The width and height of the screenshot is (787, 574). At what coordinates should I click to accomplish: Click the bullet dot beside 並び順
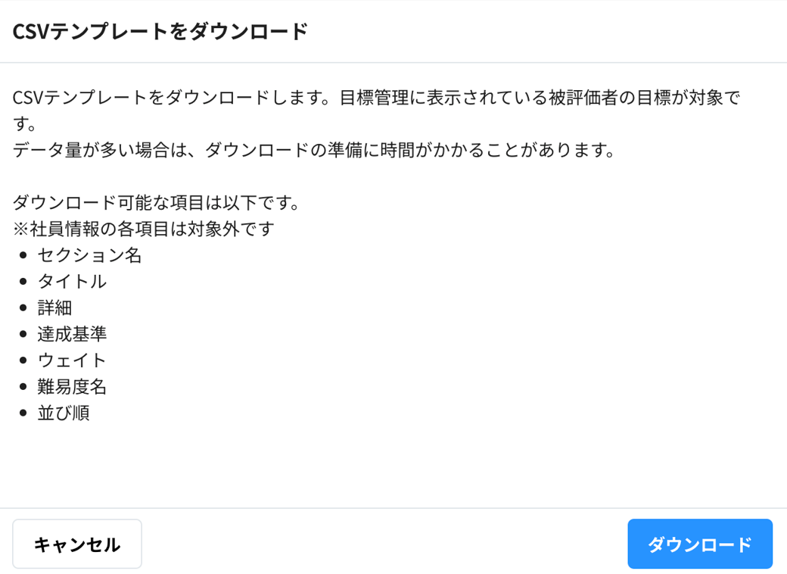click(x=23, y=413)
